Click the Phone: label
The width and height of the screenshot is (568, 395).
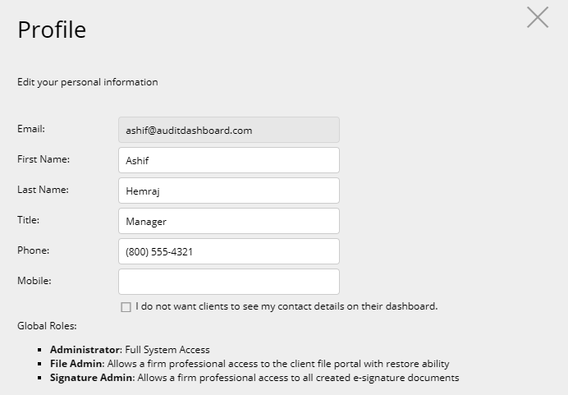(34, 250)
